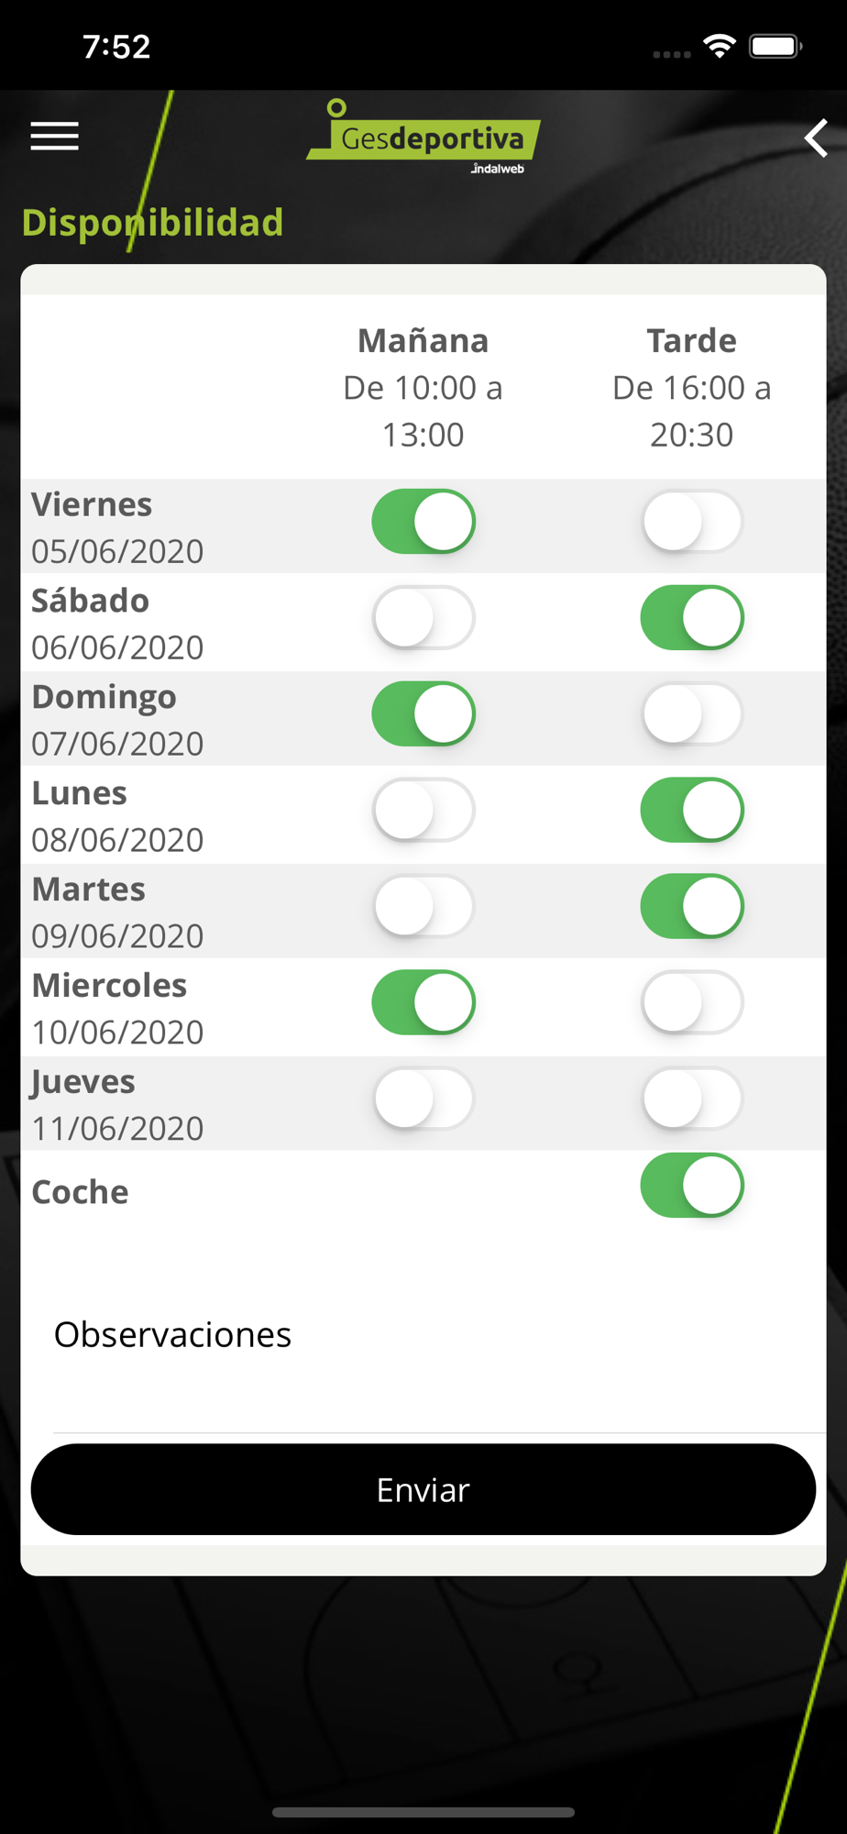The image size is (847, 1834).
Task: Open the hamburger menu
Action: 55,137
